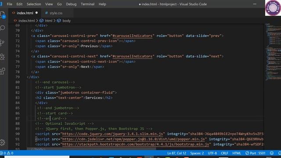
Task: Click the code minimap
Action: [273, 52]
